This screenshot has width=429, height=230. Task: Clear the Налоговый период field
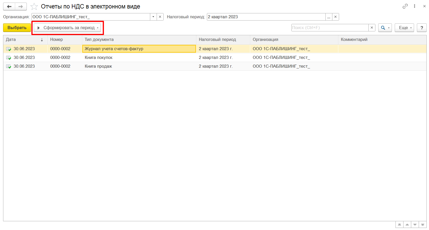[335, 17]
